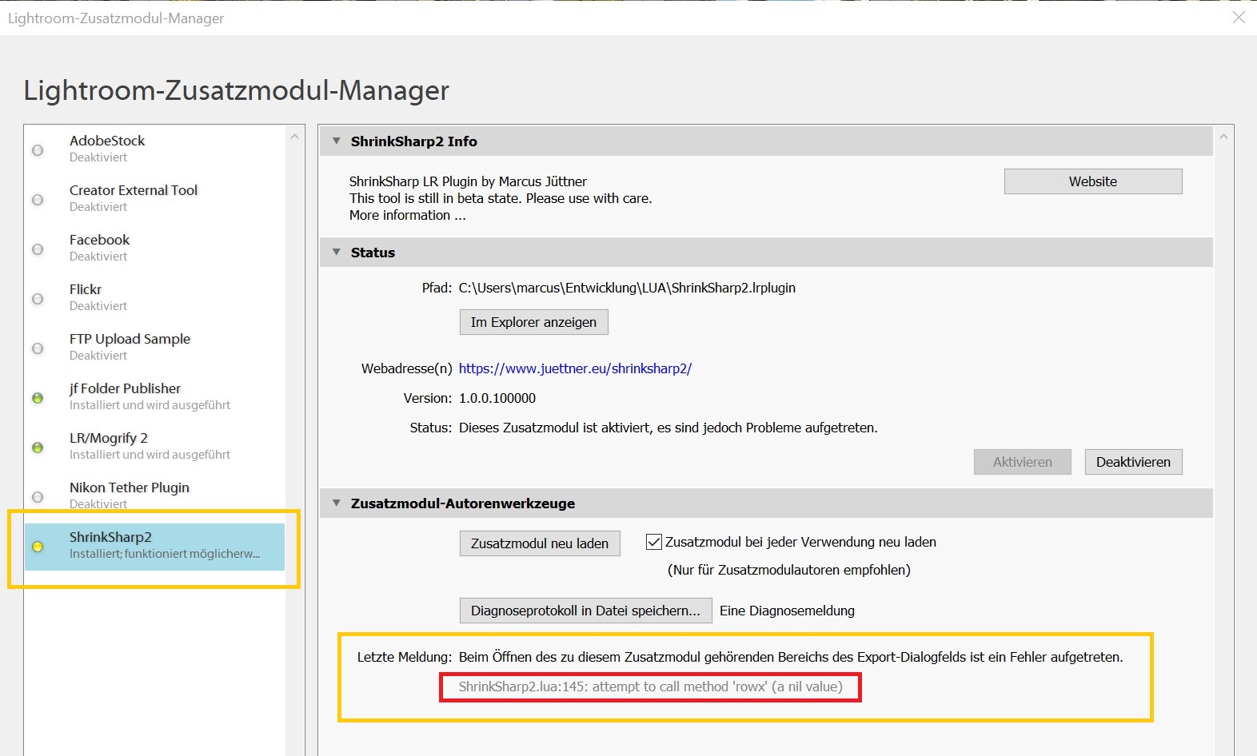1257x756 pixels.
Task: Select Creator External Tool plugin
Action: (154, 198)
